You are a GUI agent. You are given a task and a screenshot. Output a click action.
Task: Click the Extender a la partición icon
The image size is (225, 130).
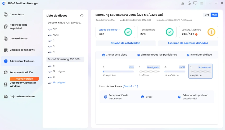179,97
